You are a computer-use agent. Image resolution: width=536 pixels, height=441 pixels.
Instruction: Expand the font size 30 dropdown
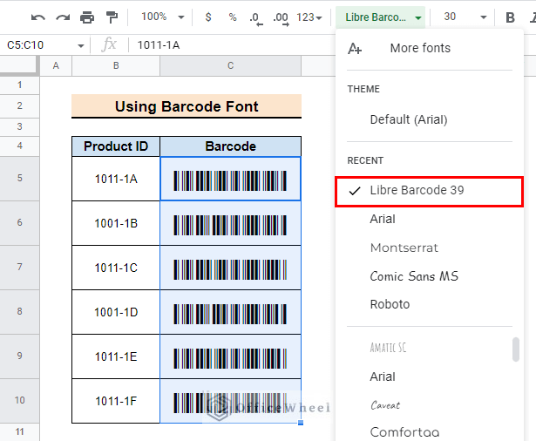[465, 17]
